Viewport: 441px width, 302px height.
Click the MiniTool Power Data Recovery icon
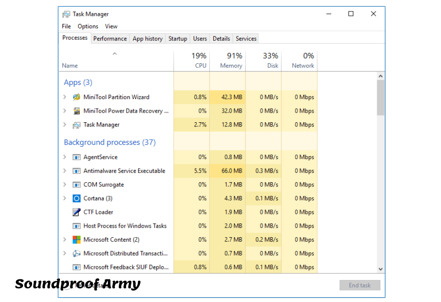coord(77,111)
